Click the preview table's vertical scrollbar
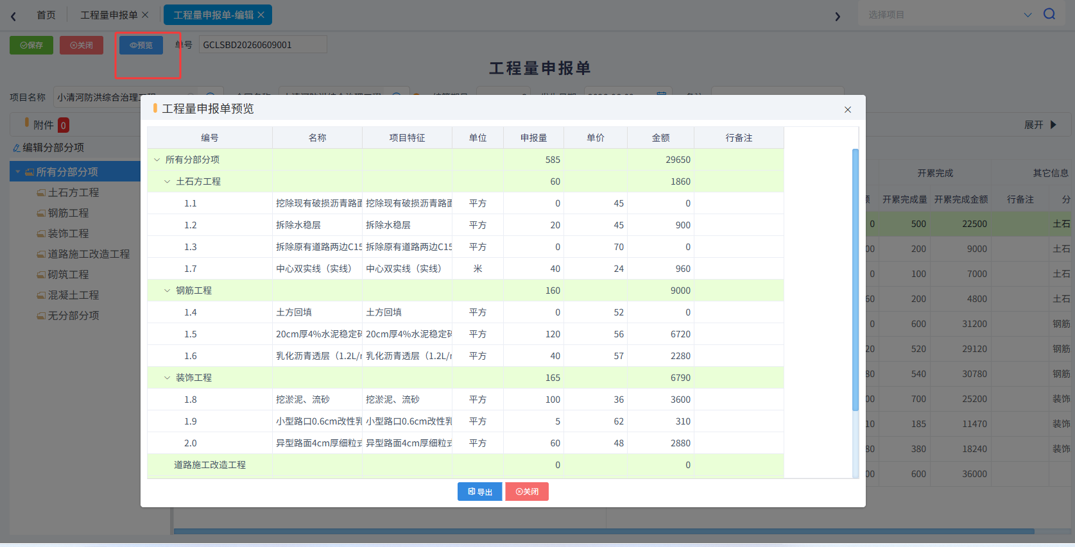This screenshot has width=1075, height=547. coord(855,280)
